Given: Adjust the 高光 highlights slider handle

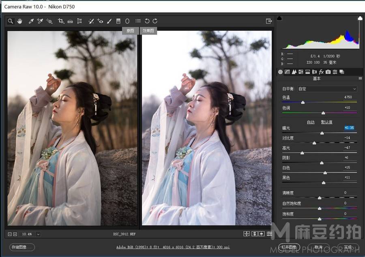Looking at the screenshot, I should coord(302,153).
